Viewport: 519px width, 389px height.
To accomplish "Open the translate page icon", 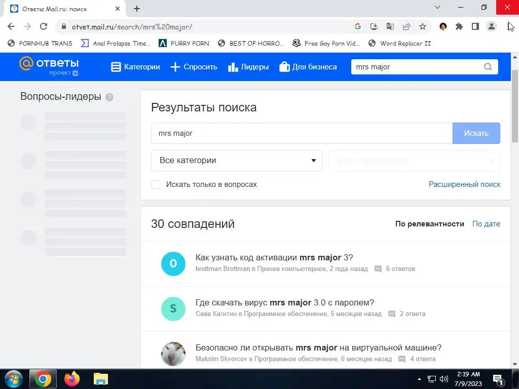I will pyautogui.click(x=390, y=26).
